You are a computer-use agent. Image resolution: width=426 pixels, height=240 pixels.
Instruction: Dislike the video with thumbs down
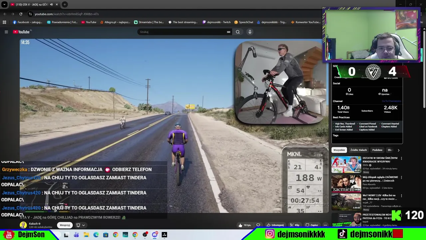click(258, 225)
